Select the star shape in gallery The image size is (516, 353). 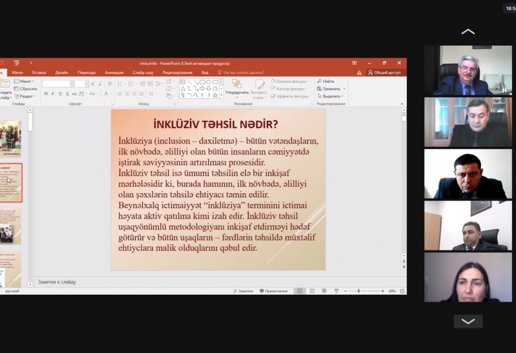pyautogui.click(x=215, y=95)
